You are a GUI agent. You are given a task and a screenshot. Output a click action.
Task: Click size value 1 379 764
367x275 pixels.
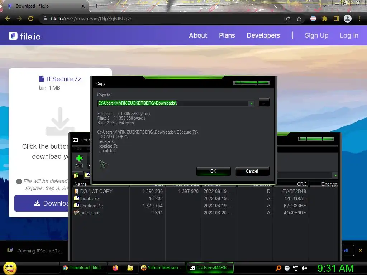point(152,206)
